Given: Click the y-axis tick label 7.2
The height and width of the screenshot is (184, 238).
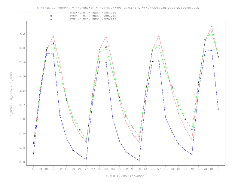Looking at the screenshot, I should (22, 34).
